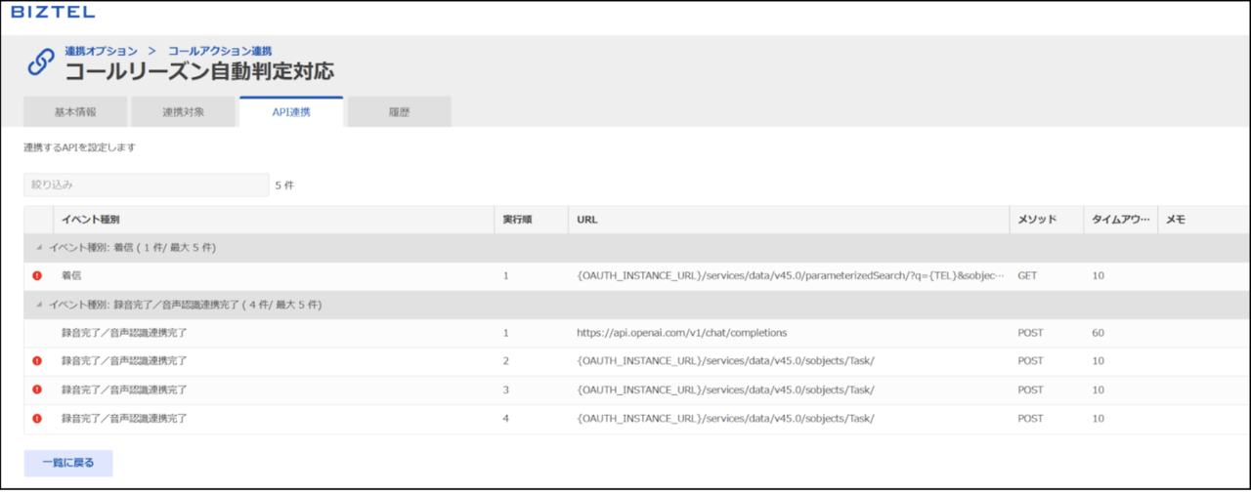This screenshot has width=1251, height=492.
Task: Open the 履歴 tab
Action: (x=399, y=112)
